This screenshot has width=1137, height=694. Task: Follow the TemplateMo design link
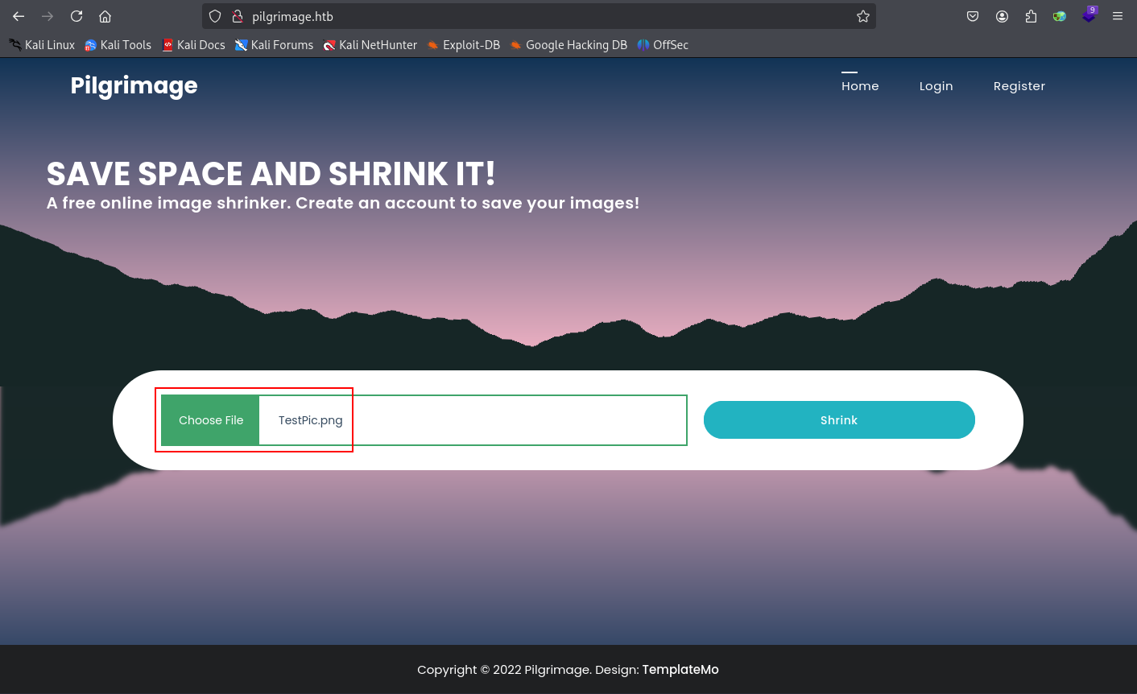tap(680, 670)
